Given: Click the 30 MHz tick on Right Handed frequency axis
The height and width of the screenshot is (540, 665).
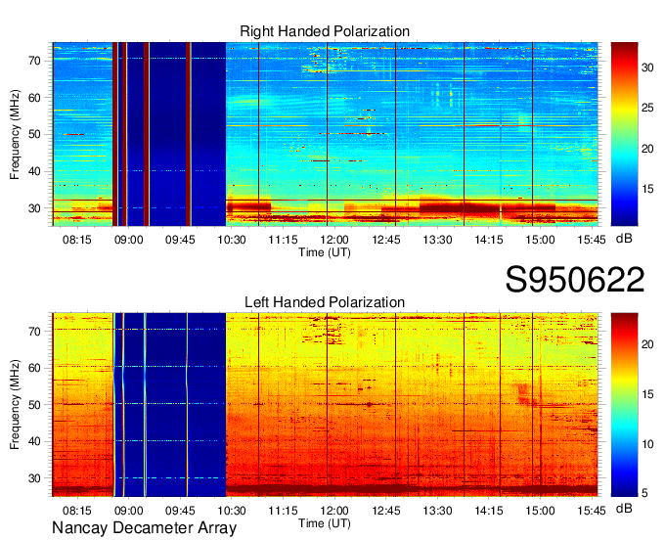Looking at the screenshot, I should point(35,208).
